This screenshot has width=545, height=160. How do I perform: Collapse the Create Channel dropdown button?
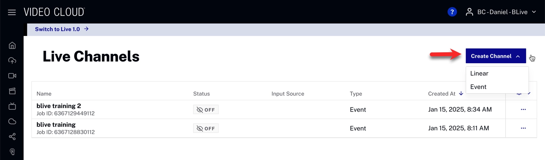[x=496, y=56]
